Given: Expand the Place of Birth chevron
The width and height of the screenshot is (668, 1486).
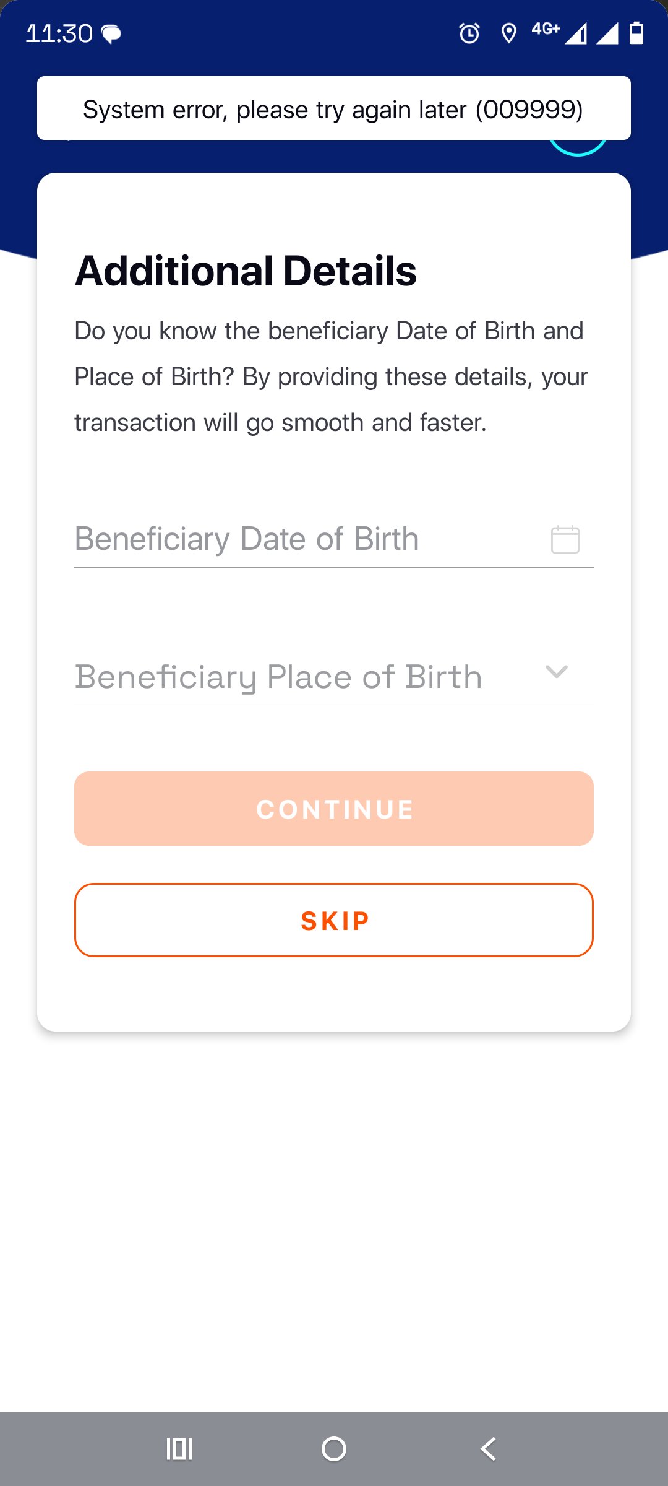Looking at the screenshot, I should point(557,672).
